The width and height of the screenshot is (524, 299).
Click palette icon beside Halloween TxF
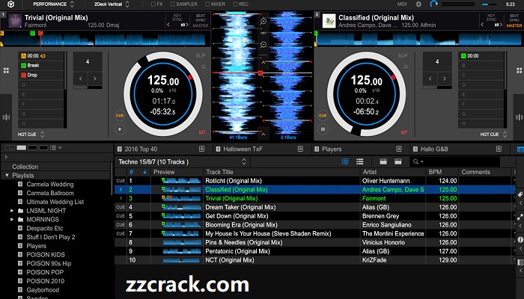tap(300, 149)
